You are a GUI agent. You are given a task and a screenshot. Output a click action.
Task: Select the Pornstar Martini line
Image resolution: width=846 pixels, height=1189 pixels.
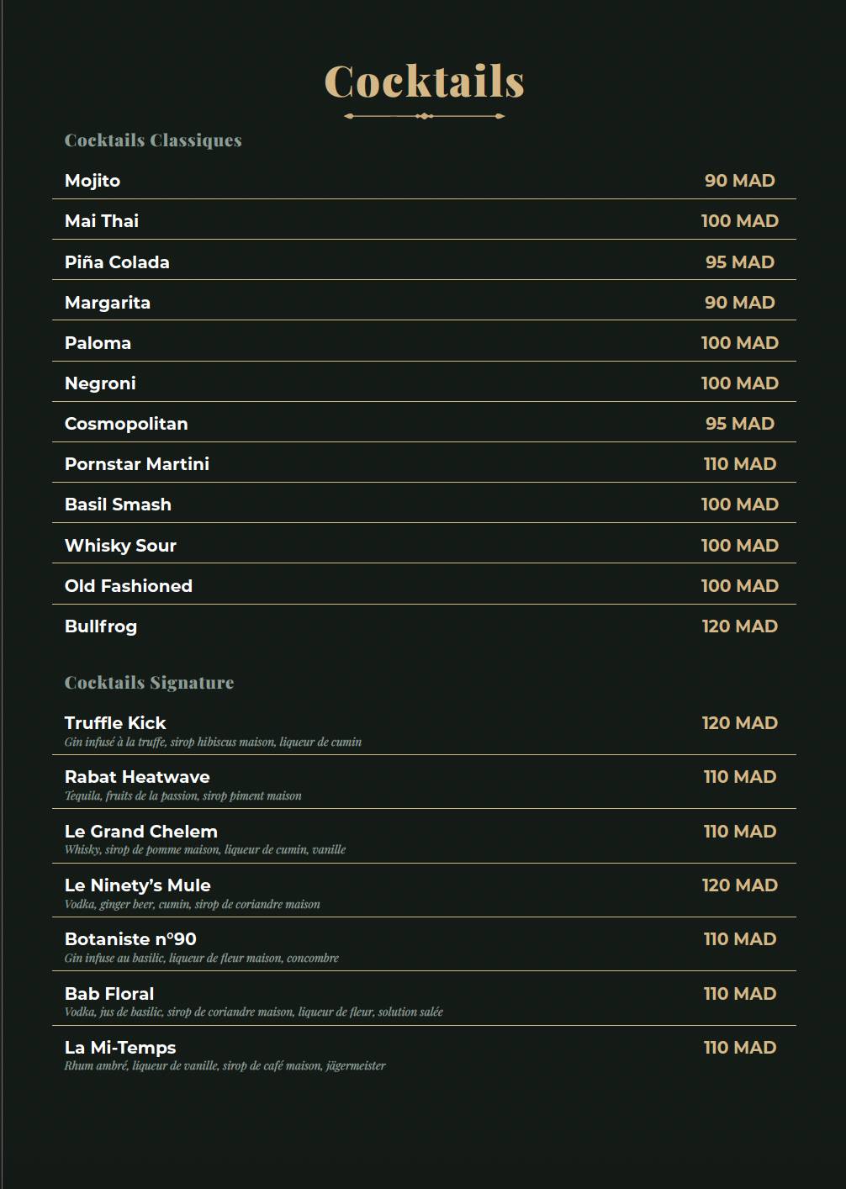(424, 464)
